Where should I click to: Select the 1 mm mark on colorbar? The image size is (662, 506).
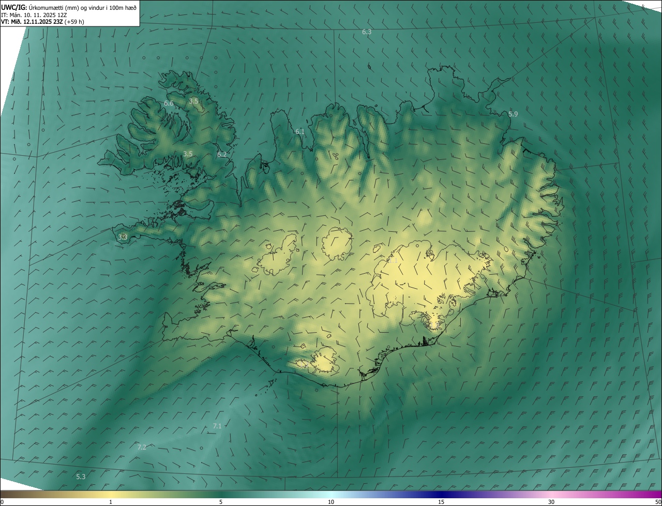click(x=111, y=502)
